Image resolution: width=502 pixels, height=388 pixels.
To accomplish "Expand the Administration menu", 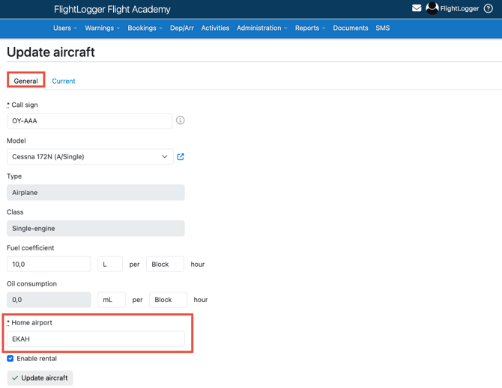I will [261, 28].
